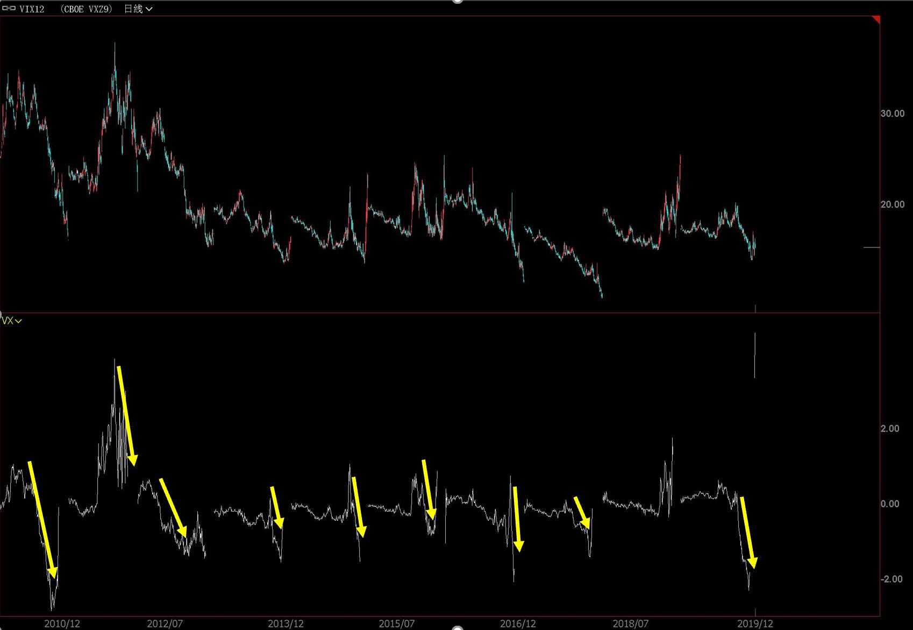Click the 2015/07 date label
The image size is (913, 630).
[x=396, y=624]
